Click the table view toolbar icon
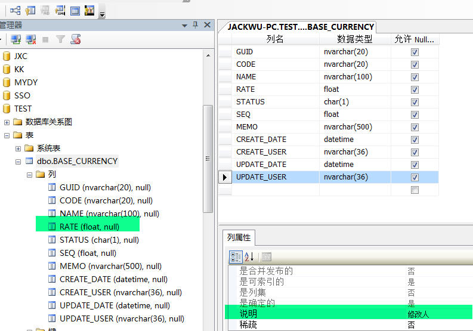This screenshot has width=473, height=331. (75, 11)
